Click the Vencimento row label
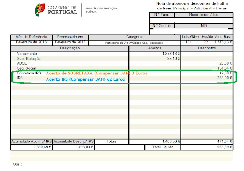The width and height of the screenshot is (244, 171). (27, 54)
